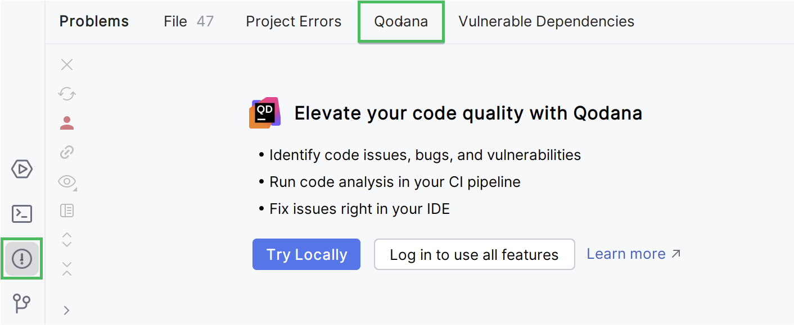Viewport: 794px width, 325px height.
Task: Collapse all items in the list
Action: [x=67, y=268]
